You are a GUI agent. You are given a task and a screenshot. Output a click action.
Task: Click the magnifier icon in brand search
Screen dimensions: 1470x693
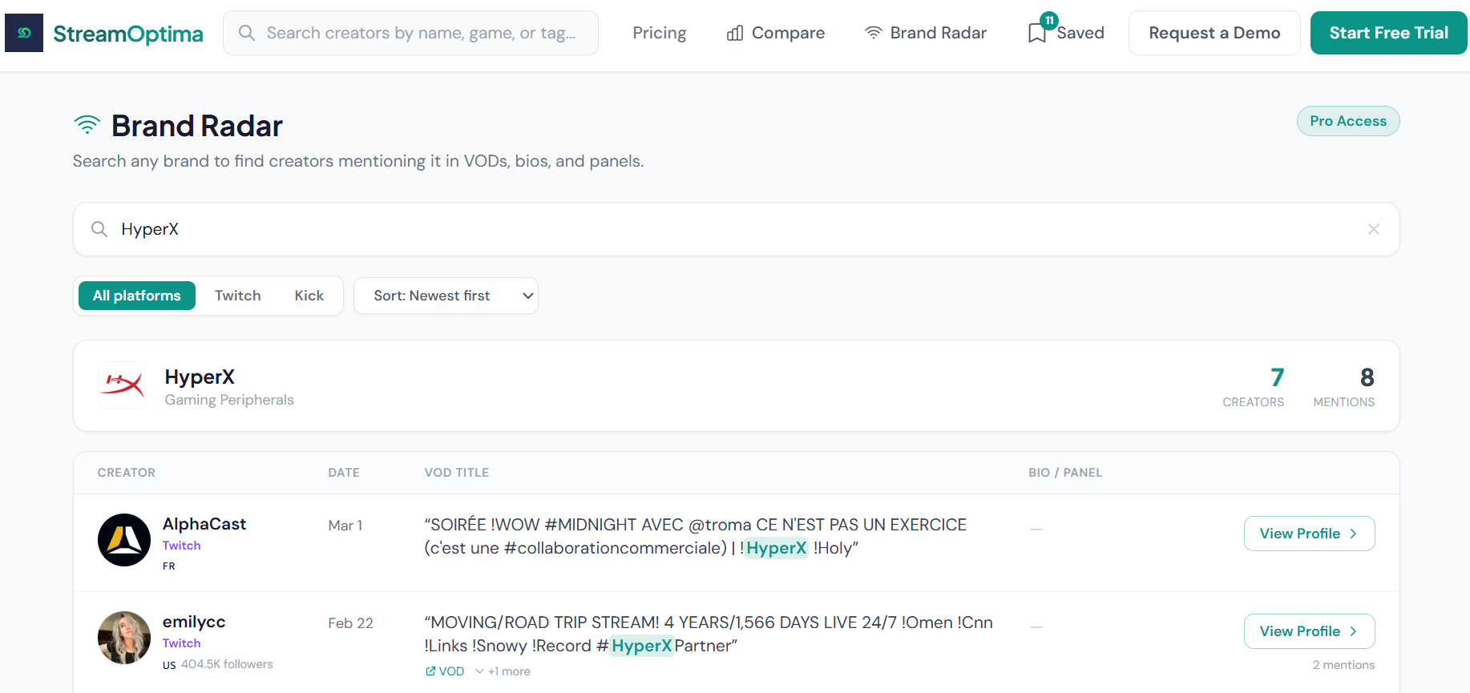click(x=99, y=229)
